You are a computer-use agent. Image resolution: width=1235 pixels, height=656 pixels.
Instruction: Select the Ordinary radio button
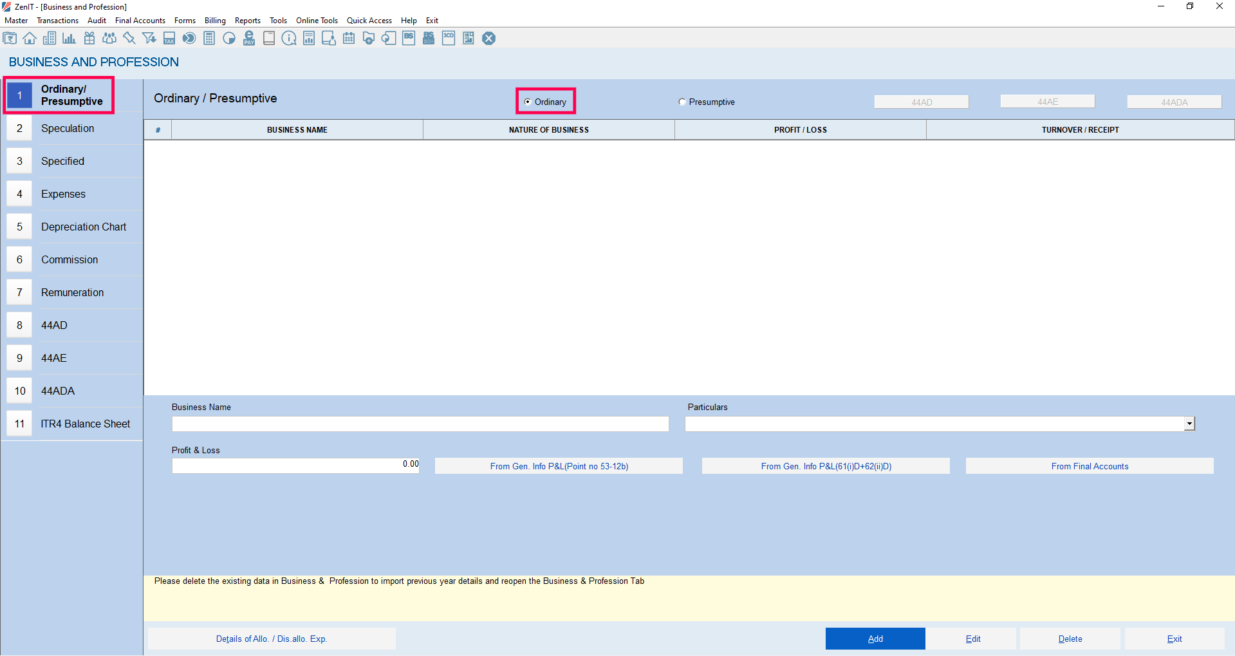pyautogui.click(x=528, y=102)
